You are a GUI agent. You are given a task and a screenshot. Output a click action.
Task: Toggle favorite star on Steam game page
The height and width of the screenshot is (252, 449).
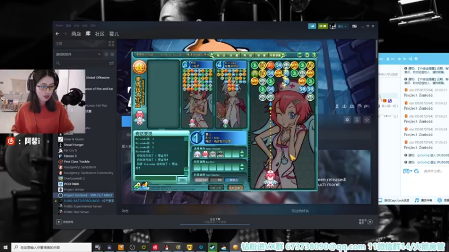pos(367,120)
